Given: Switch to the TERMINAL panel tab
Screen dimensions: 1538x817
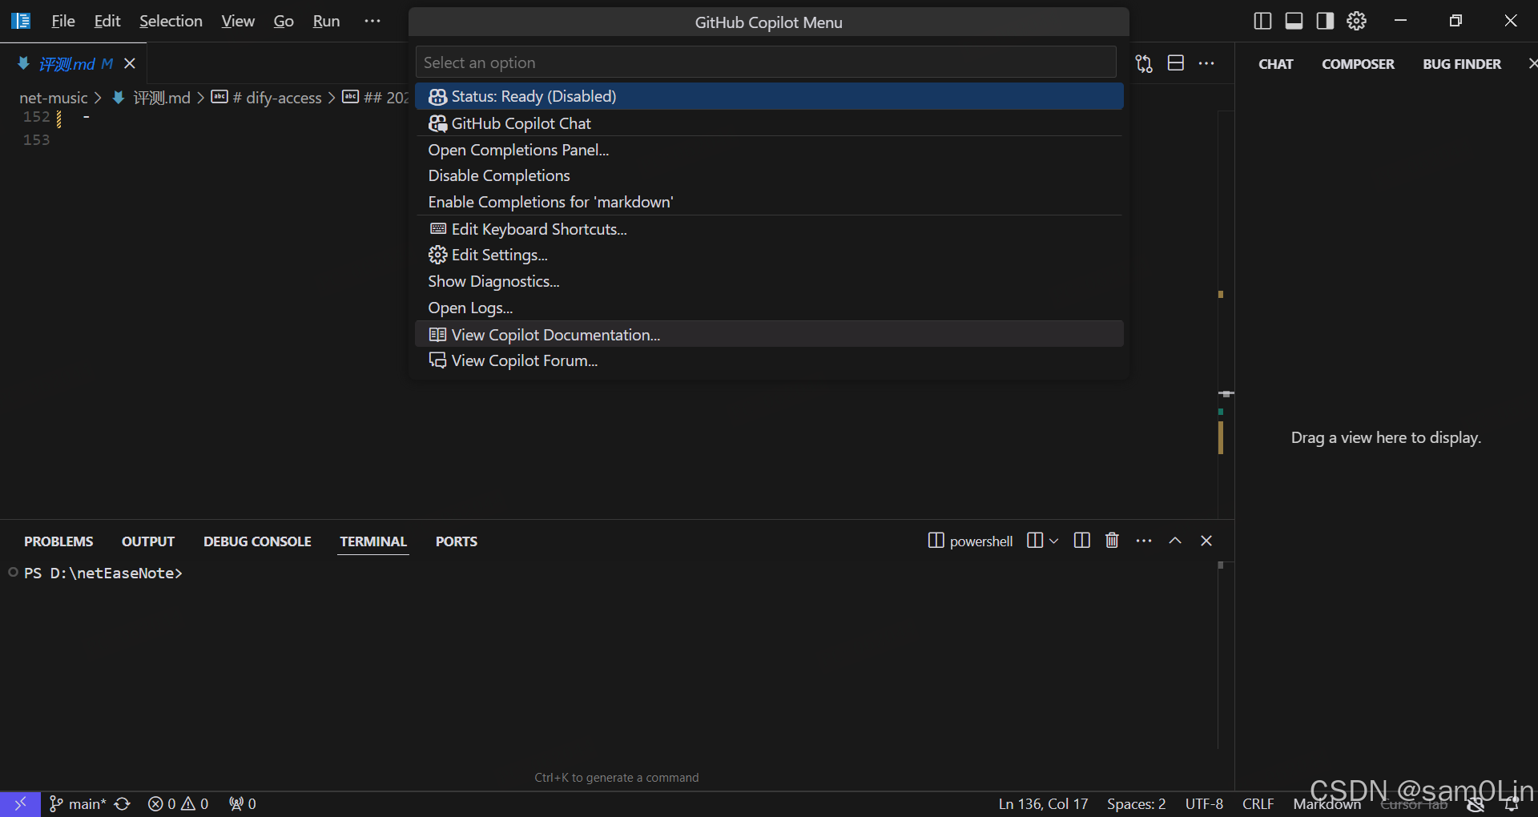Looking at the screenshot, I should (x=373, y=541).
